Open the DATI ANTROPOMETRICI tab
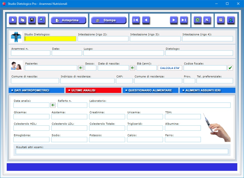Viewport: 244px width, 178px height. coord(36,90)
